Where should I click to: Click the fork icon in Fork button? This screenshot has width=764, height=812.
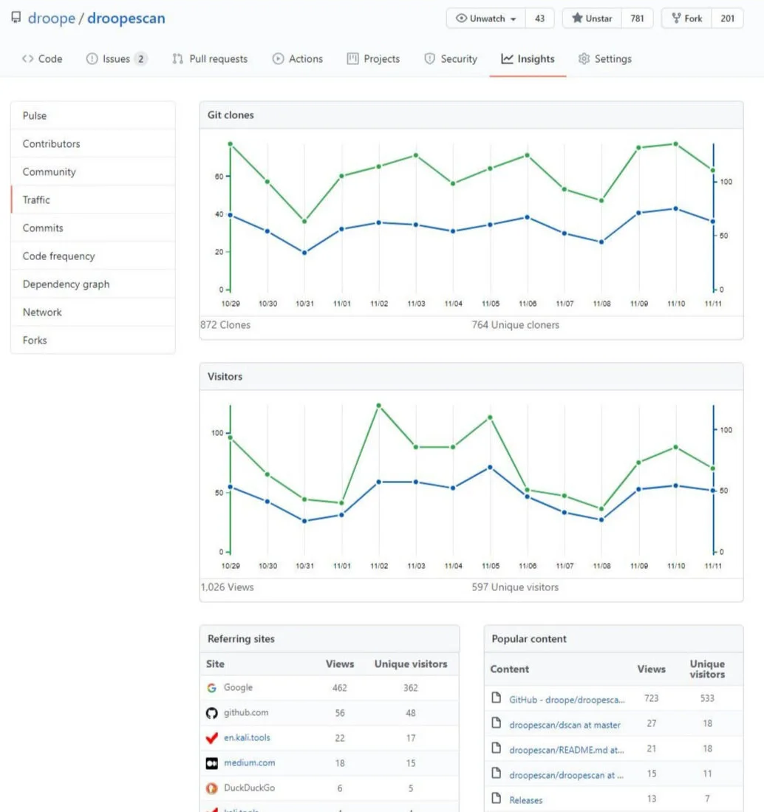676,18
